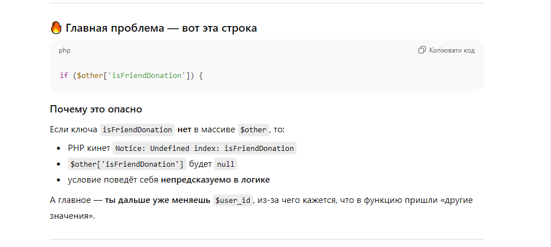
Task: Click the bold word "нет" in the paragraph
Action: point(184,129)
